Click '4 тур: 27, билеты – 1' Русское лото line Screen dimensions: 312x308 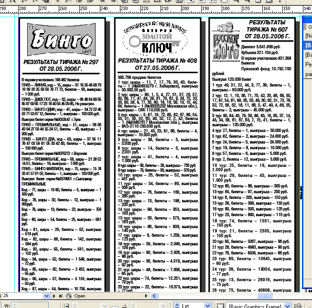[x=250, y=131]
